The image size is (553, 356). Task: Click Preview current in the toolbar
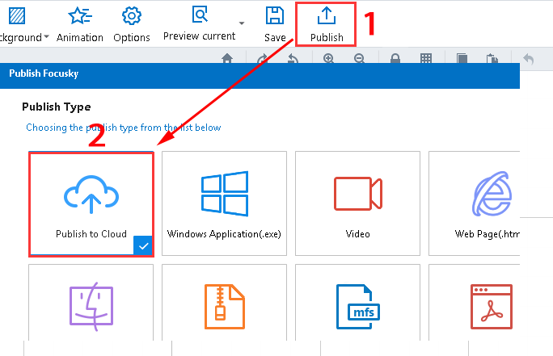click(199, 24)
